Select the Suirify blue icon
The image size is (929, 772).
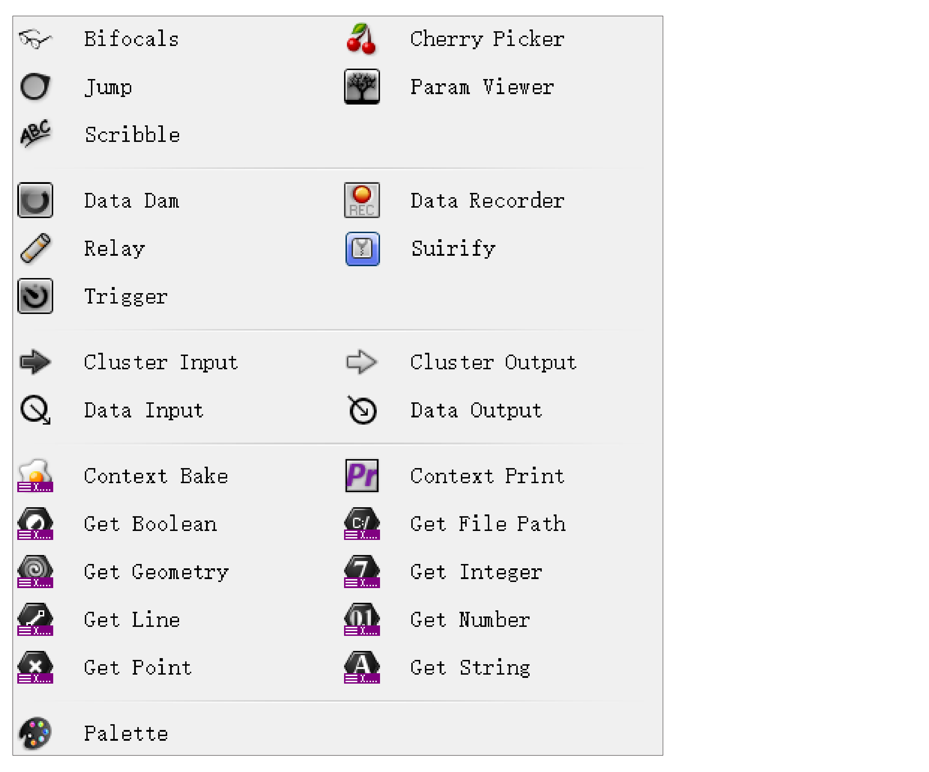[361, 249]
